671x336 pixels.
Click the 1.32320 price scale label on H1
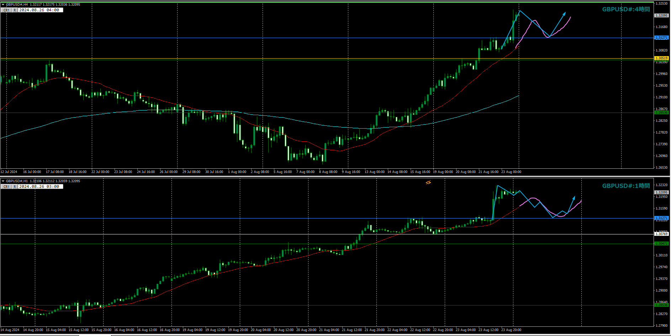click(661, 185)
